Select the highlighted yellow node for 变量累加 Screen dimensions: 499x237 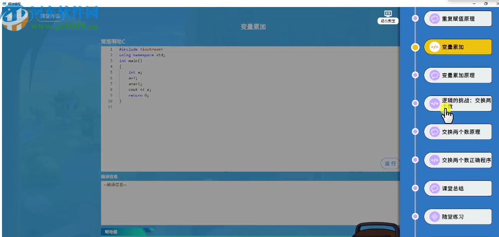coord(415,47)
